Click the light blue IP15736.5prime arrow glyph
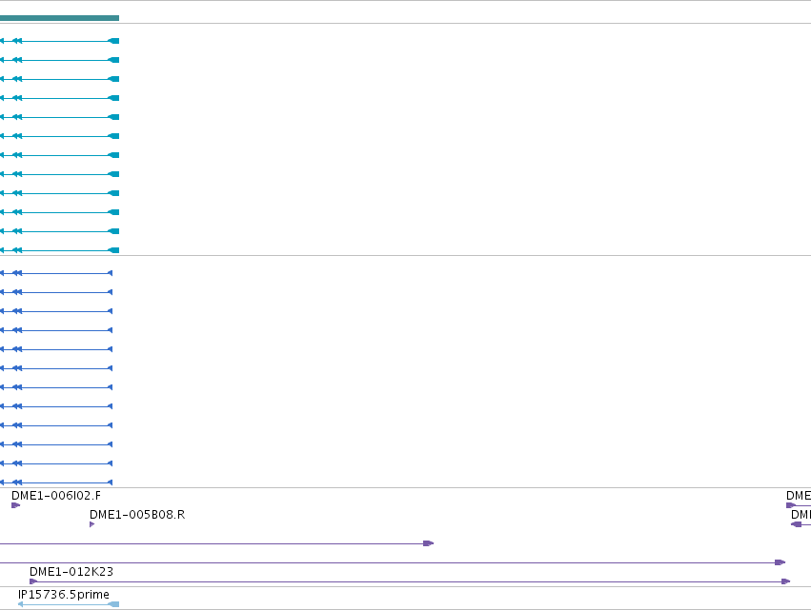 [x=69, y=604]
